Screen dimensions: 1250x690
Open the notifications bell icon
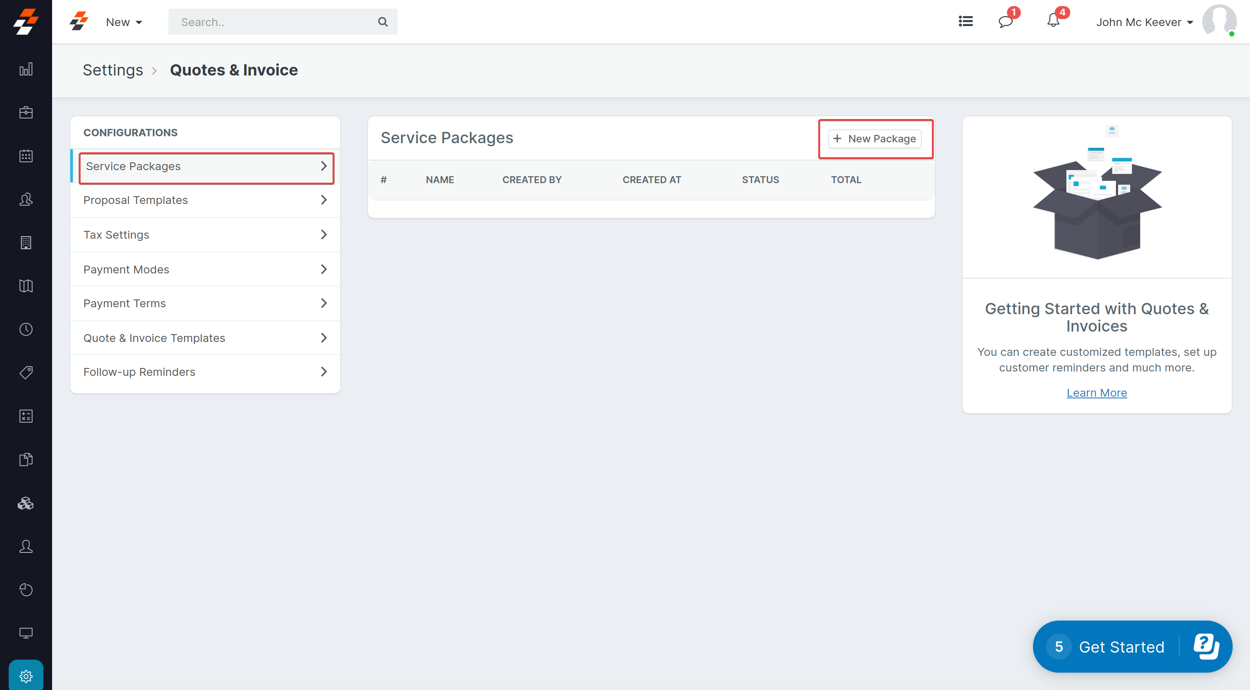coord(1053,21)
